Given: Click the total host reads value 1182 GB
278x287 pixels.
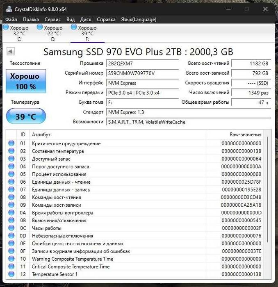Looking at the screenshot, I should (x=251, y=64).
